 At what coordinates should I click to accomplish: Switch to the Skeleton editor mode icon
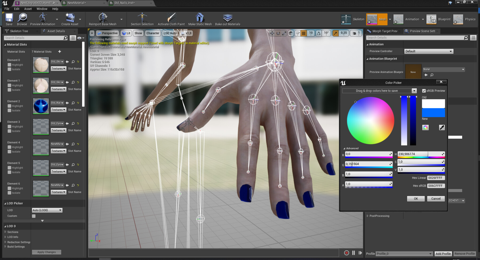click(x=346, y=19)
